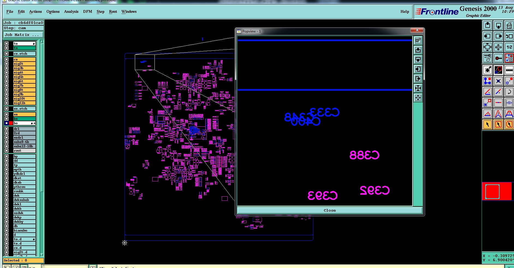Toggle checkbox for layer 'to'
This screenshot has height=268, width=514.
click(x=7, y=44)
